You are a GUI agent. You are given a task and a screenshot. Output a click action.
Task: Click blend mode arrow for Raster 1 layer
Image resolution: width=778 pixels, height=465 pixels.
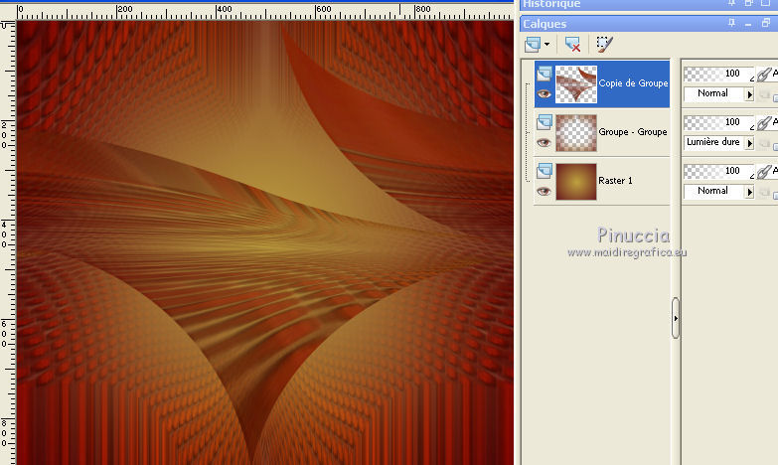coord(750,191)
